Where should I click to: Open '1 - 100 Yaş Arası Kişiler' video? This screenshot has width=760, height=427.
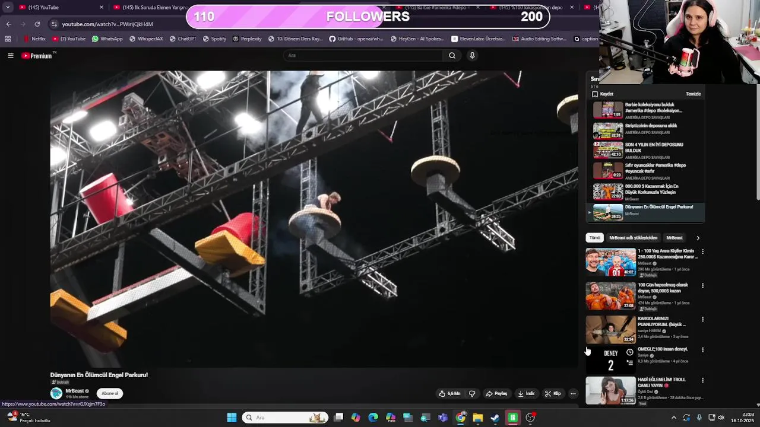[611, 262]
